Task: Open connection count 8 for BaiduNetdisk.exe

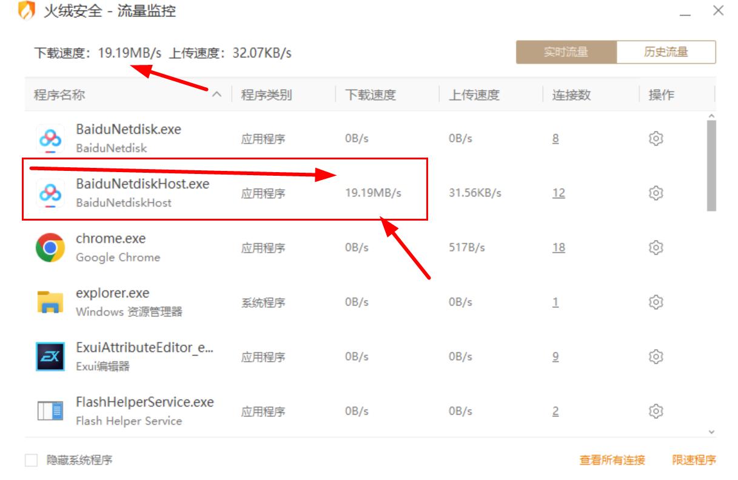Action: point(555,139)
